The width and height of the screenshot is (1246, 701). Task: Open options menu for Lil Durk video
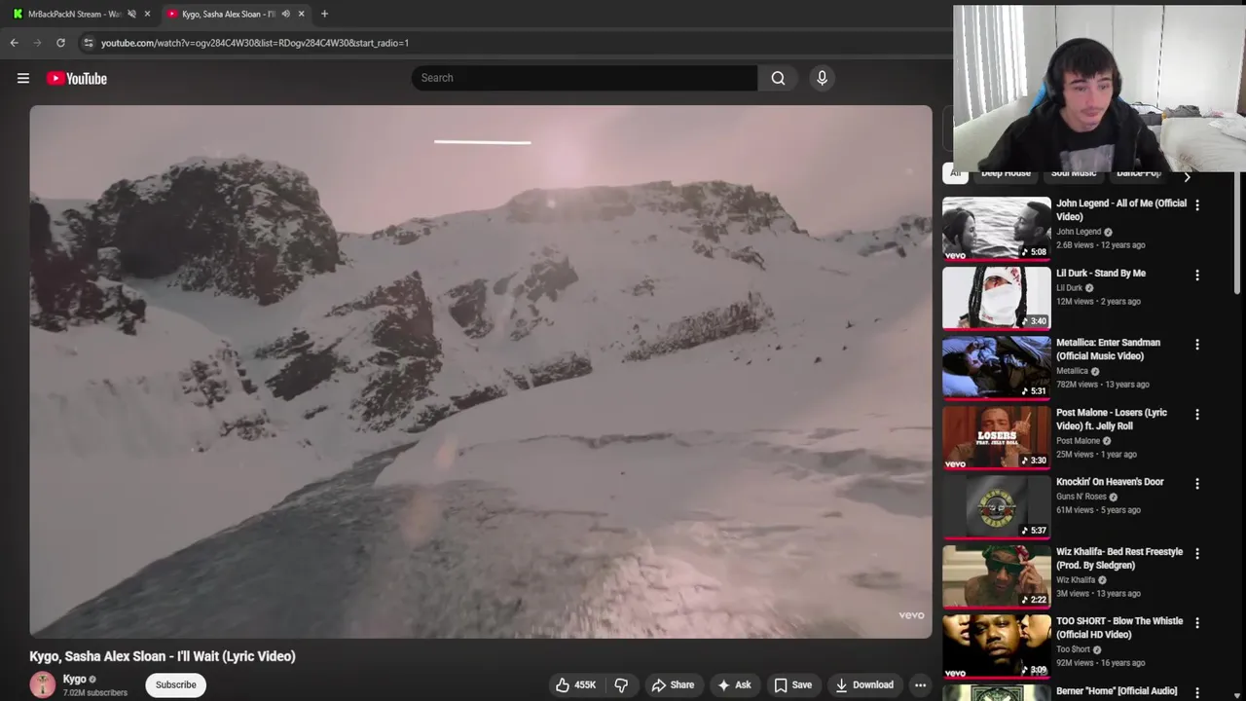(1197, 276)
